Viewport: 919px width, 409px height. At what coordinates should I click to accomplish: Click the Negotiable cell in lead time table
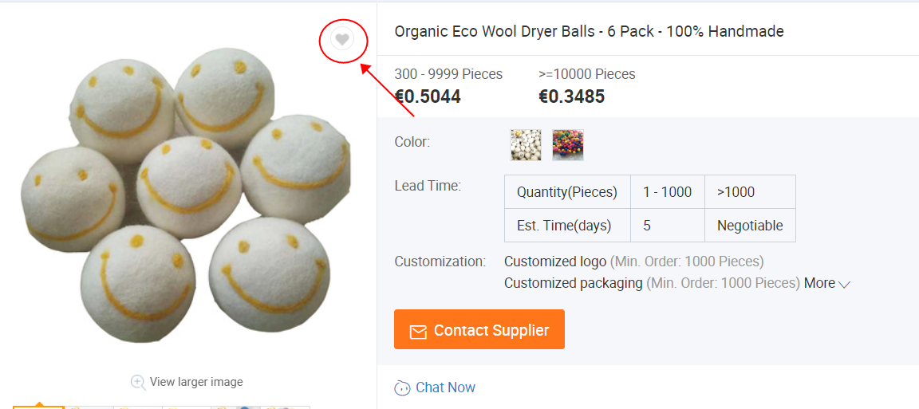[750, 226]
